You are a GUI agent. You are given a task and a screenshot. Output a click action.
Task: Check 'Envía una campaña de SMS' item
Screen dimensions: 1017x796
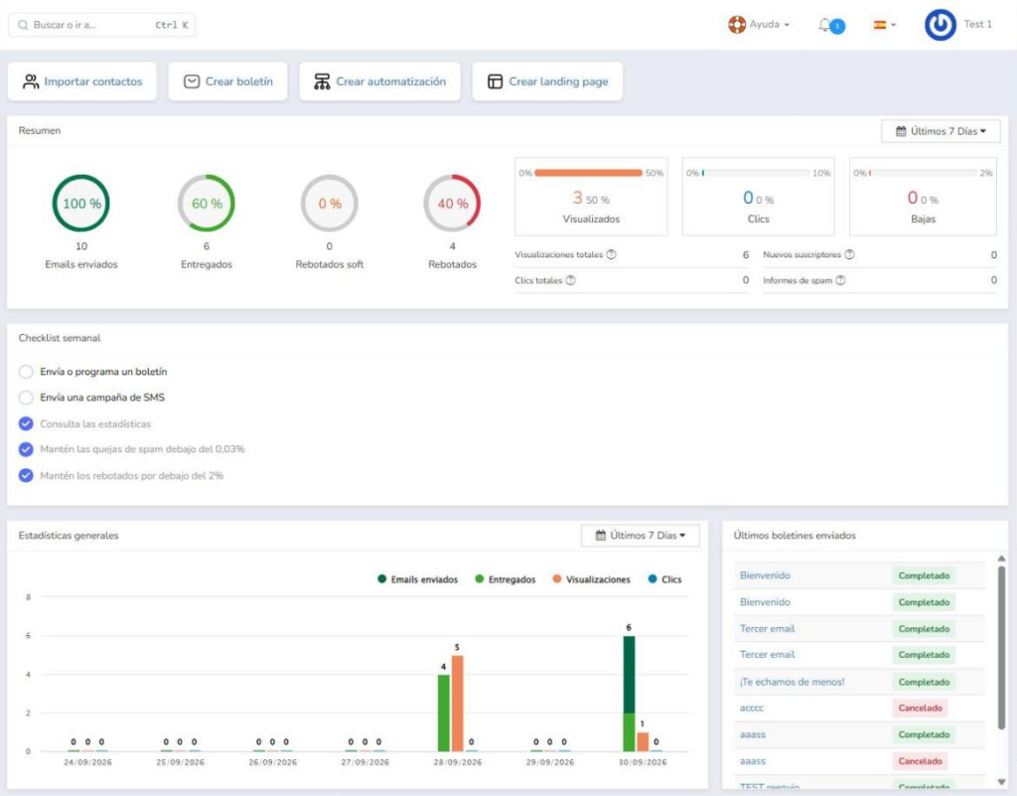coord(26,398)
